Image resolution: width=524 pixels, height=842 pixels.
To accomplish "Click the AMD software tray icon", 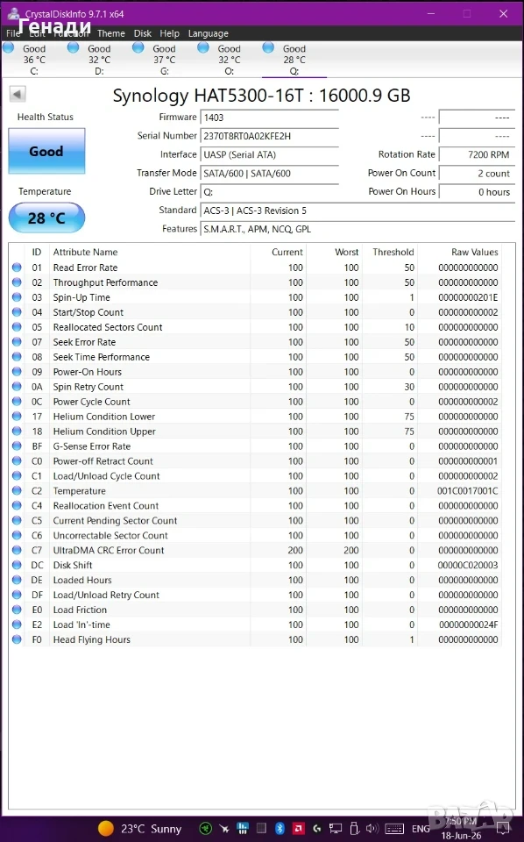I will [x=298, y=828].
